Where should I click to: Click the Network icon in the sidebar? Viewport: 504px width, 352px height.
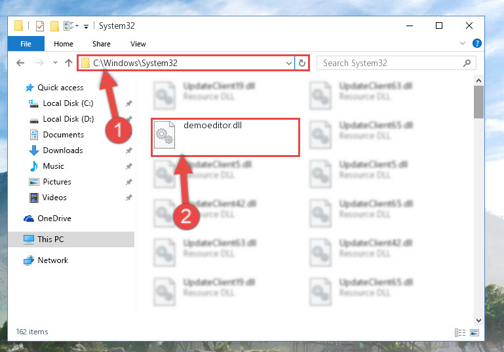(x=29, y=260)
